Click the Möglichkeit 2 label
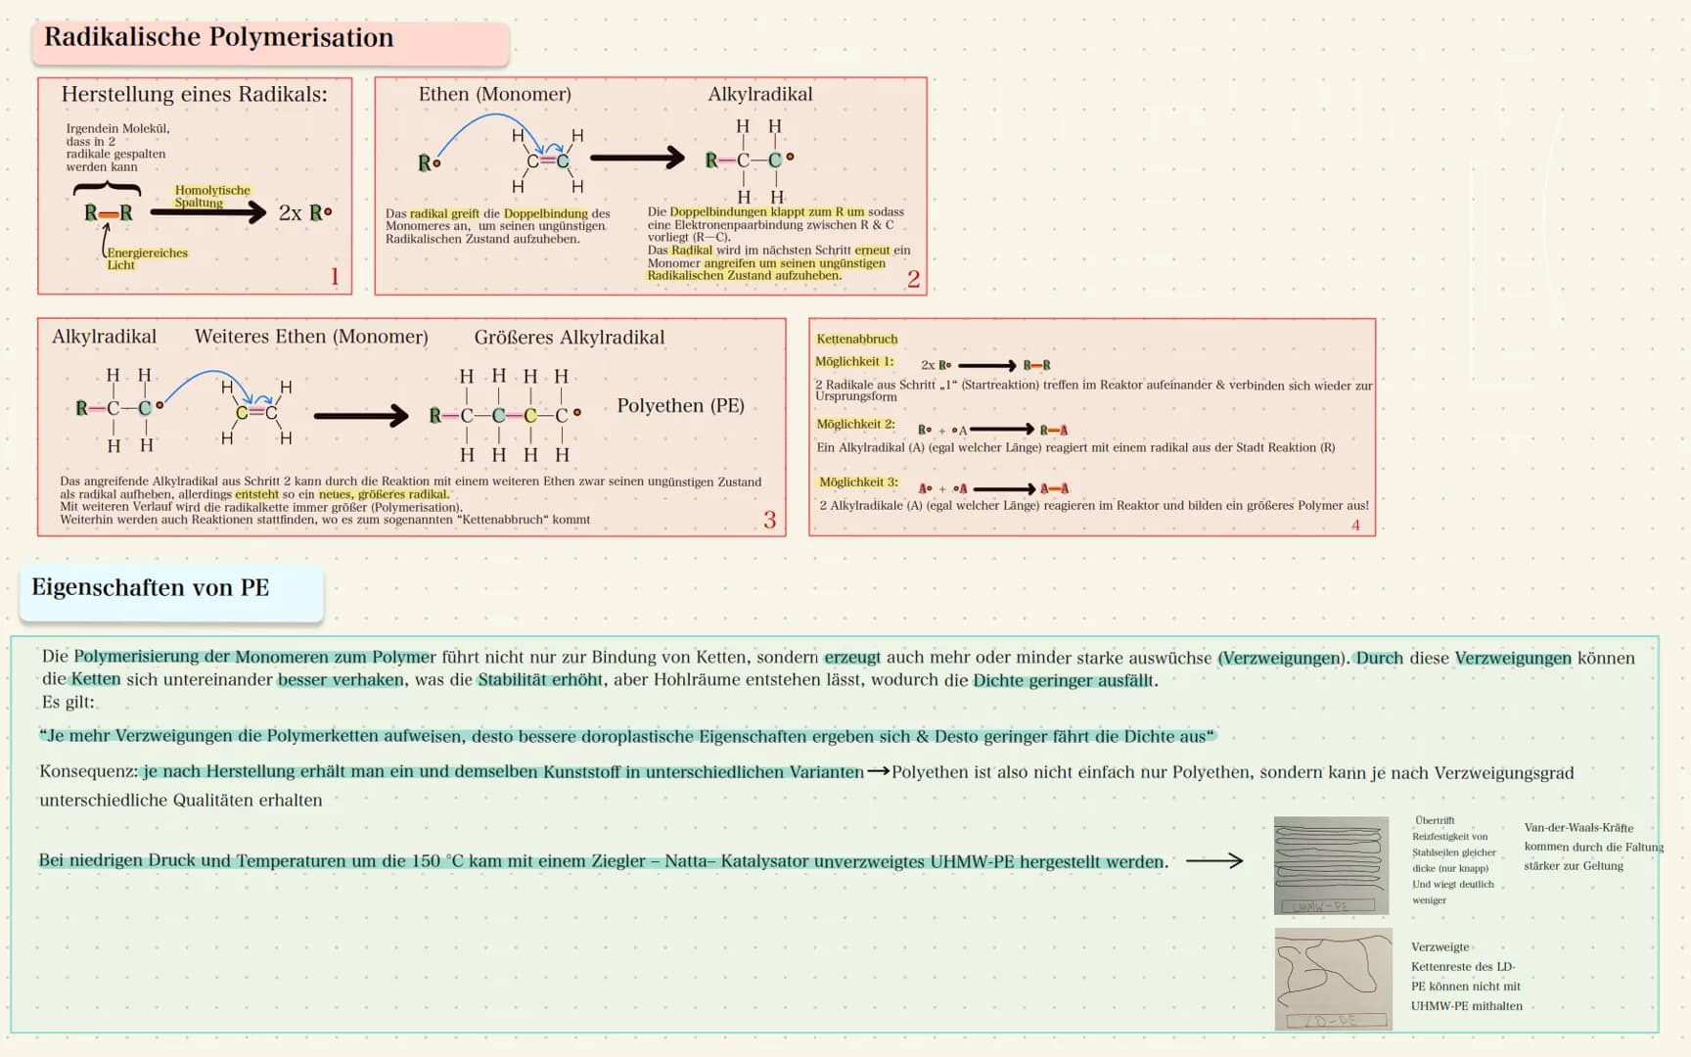The width and height of the screenshot is (1691, 1057). (x=855, y=424)
